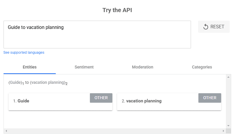This screenshot has width=238, height=139.
Task: Click the annotated vacation planning phrase in sentence
Action: (47, 83)
